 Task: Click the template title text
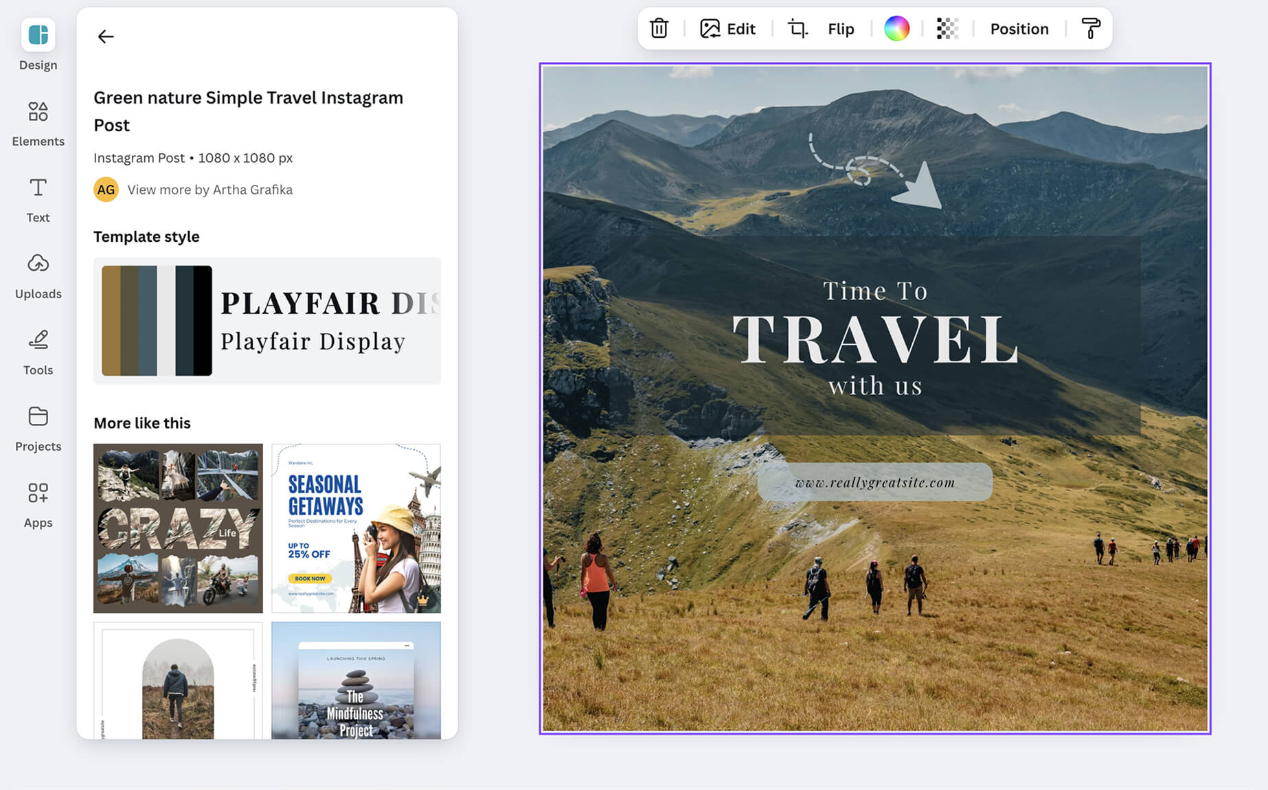click(248, 111)
